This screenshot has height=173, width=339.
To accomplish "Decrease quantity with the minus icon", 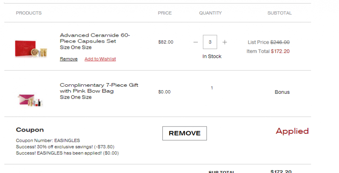I will click(x=196, y=42).
